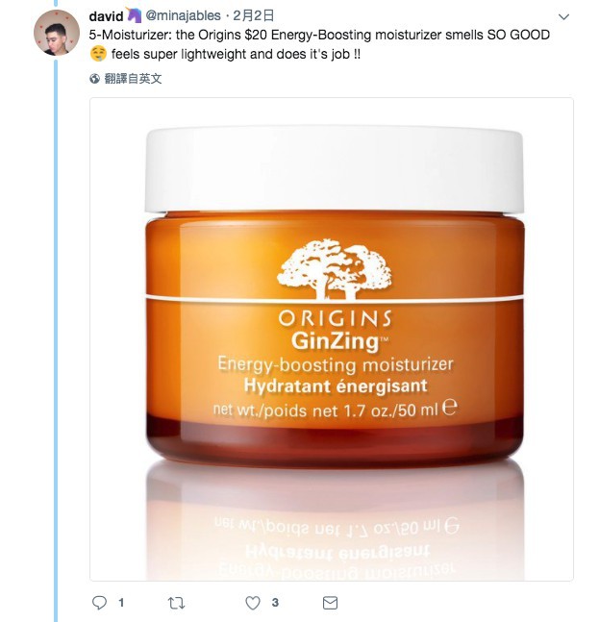Open david's profile avatar picture
Screen dimensions: 599x622
[x=57, y=33]
